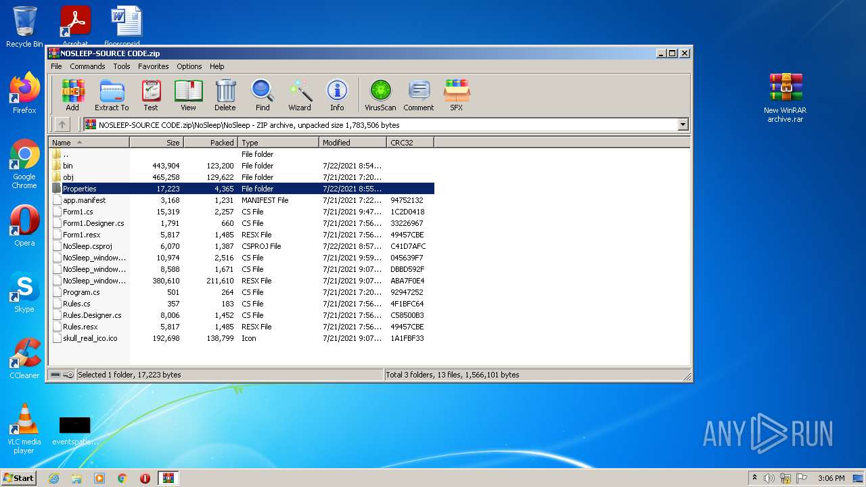Click the archive path address field
The width and height of the screenshot is (866, 487).
tap(380, 124)
